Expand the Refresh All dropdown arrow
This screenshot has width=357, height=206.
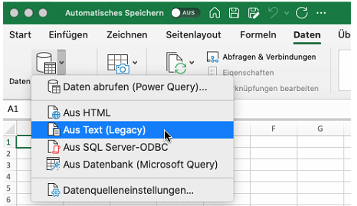click(192, 62)
